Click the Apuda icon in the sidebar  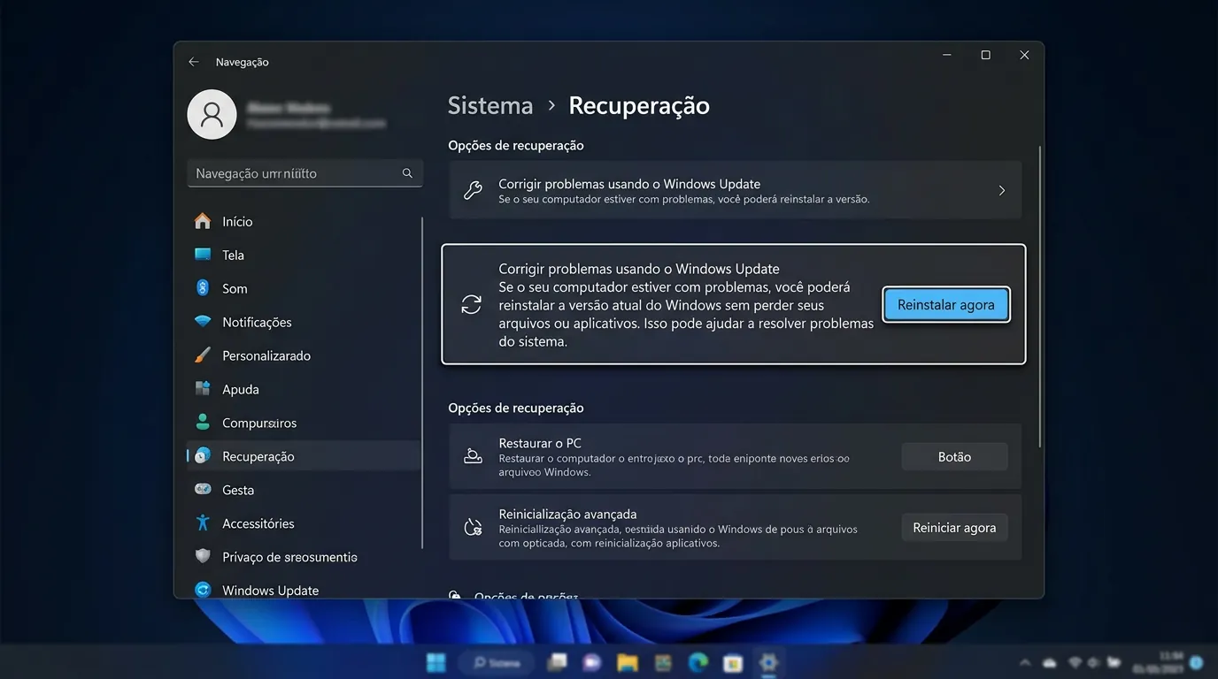pos(203,389)
